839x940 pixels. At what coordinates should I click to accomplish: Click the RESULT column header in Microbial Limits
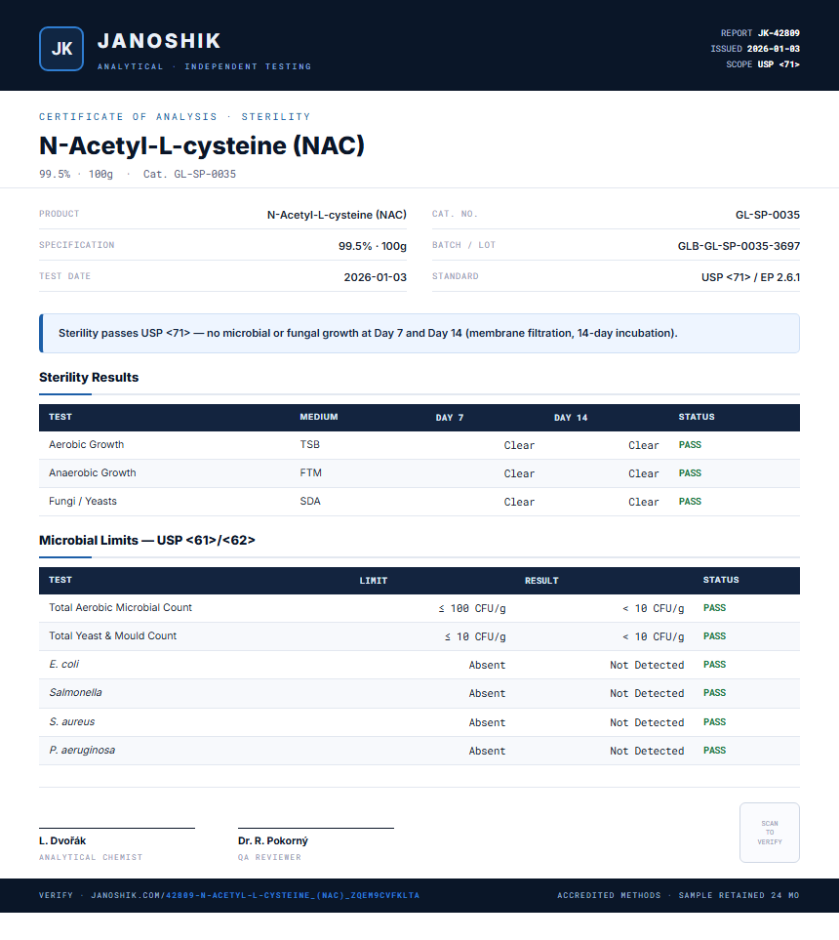click(x=541, y=581)
